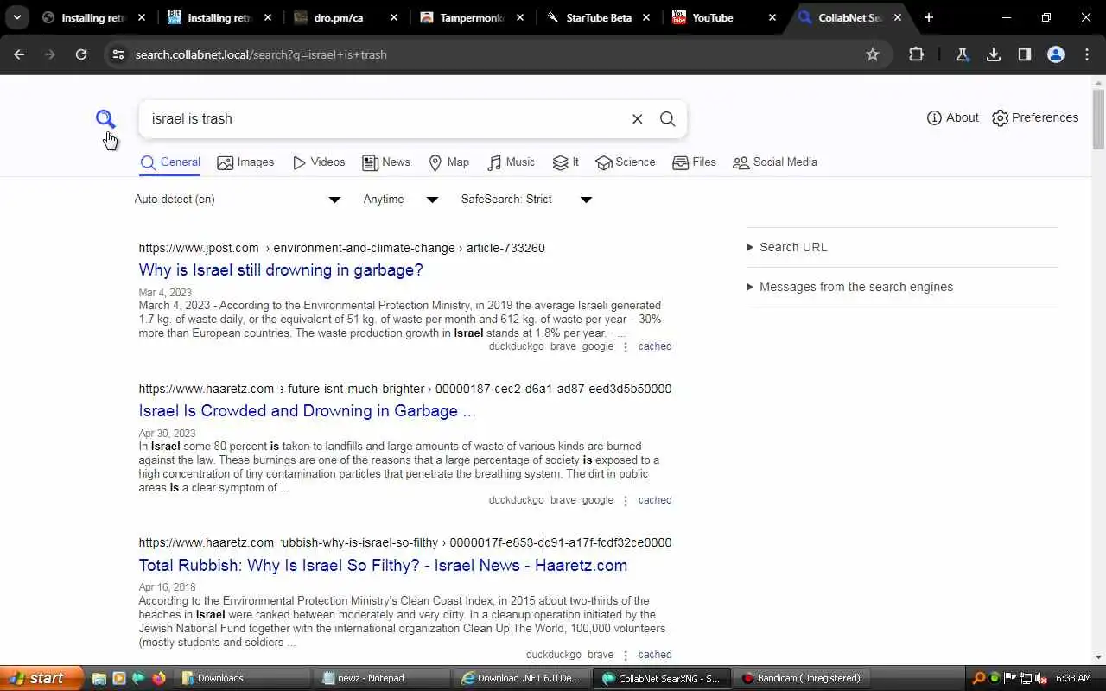Switch to the first 'installing retr' browser tab
The width and height of the screenshot is (1106, 691).
pos(94,17)
